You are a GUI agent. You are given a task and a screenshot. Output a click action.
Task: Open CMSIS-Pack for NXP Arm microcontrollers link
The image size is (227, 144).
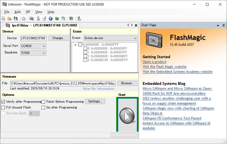coord(174,93)
